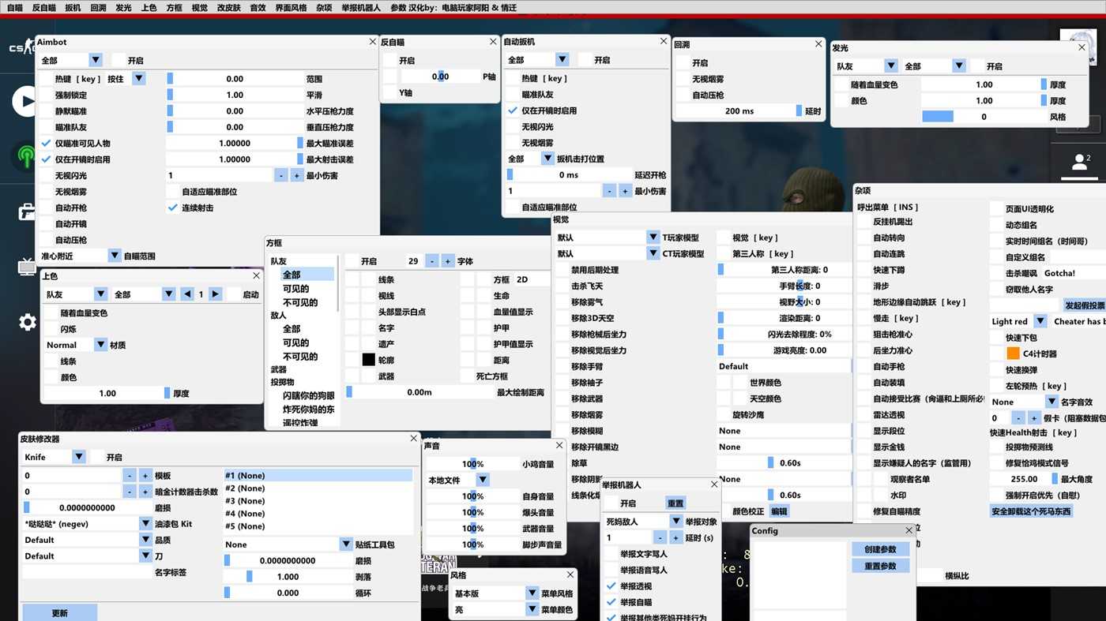
Task: Uncheck 举报透视 in 举报机器人 window
Action: pyautogui.click(x=611, y=586)
